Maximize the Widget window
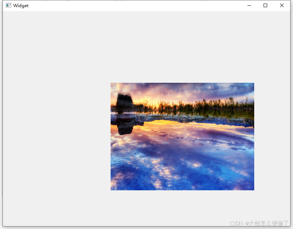This screenshot has height=229, width=293. point(265,6)
